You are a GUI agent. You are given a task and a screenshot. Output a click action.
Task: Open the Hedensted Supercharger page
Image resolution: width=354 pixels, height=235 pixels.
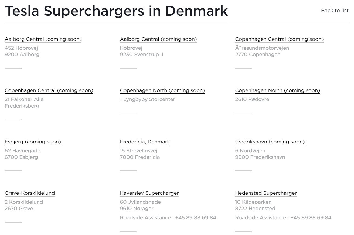266,193
